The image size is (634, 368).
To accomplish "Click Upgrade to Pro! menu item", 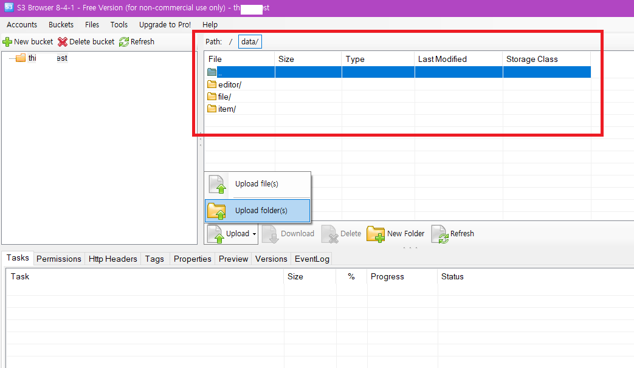I will click(x=165, y=25).
